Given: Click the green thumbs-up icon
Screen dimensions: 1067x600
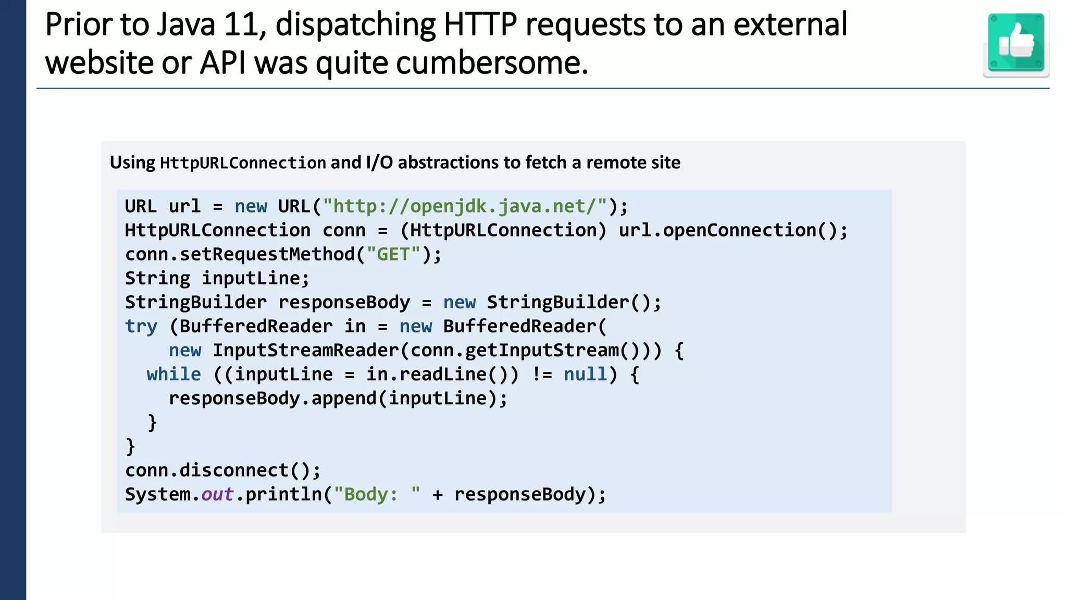Looking at the screenshot, I should [x=1016, y=43].
